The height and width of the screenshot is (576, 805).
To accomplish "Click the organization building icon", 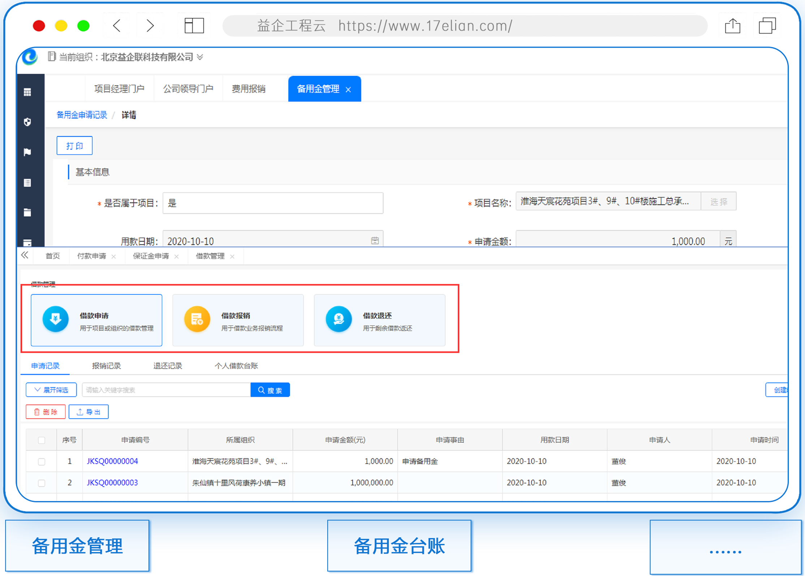I will click(52, 57).
